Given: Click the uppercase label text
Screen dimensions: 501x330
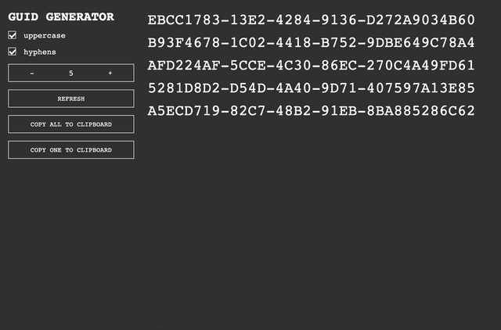Looking at the screenshot, I should (x=45, y=36).
